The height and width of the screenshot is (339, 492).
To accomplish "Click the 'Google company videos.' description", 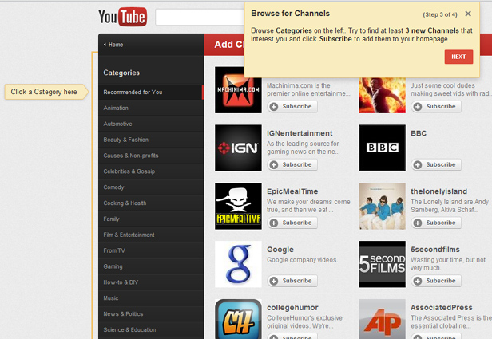I will (303, 260).
